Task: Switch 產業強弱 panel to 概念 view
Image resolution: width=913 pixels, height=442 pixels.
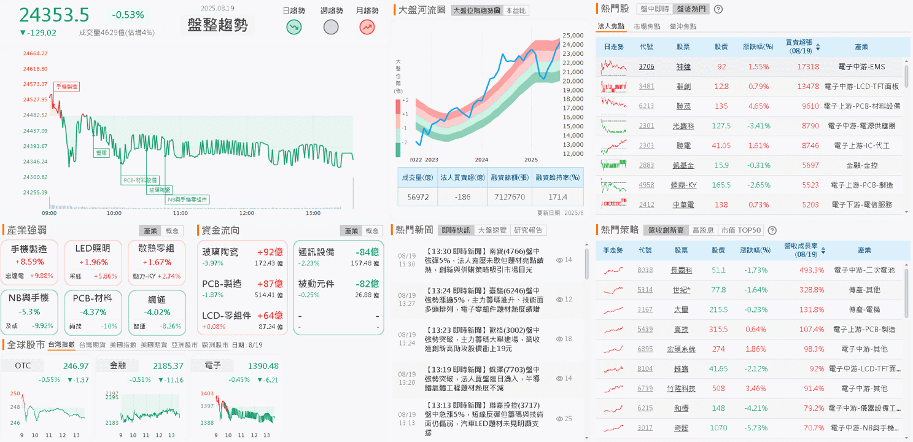Action: 171,231
